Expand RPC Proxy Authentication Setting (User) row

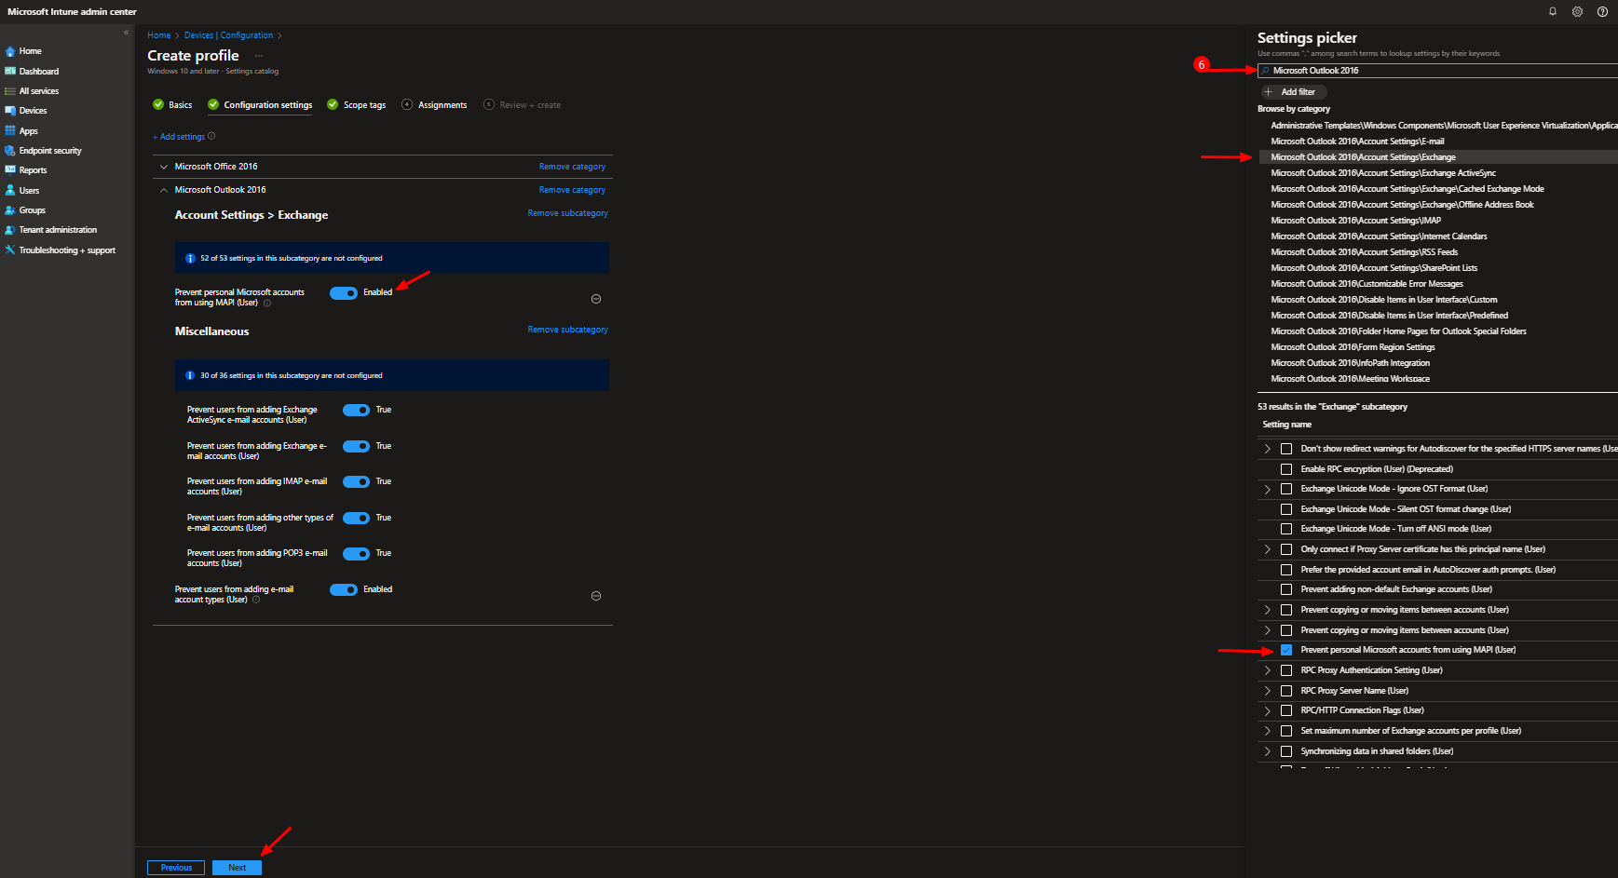click(x=1267, y=670)
